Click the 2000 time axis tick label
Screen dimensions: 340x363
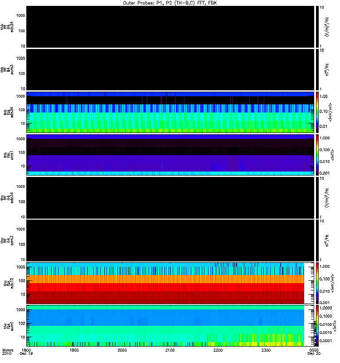[x=122, y=350]
